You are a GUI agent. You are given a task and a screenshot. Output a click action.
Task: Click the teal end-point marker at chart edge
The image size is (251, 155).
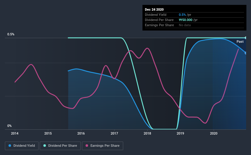tap(245, 38)
